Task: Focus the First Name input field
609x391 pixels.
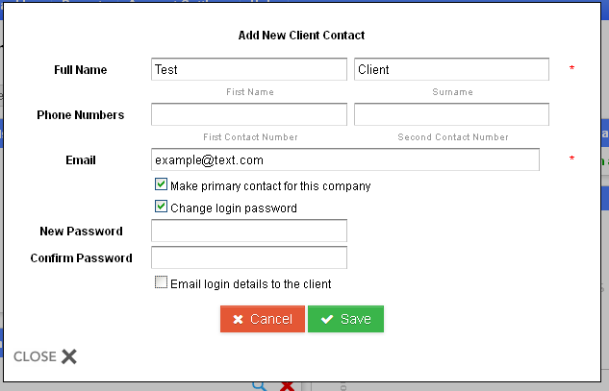Action: pyautogui.click(x=248, y=69)
